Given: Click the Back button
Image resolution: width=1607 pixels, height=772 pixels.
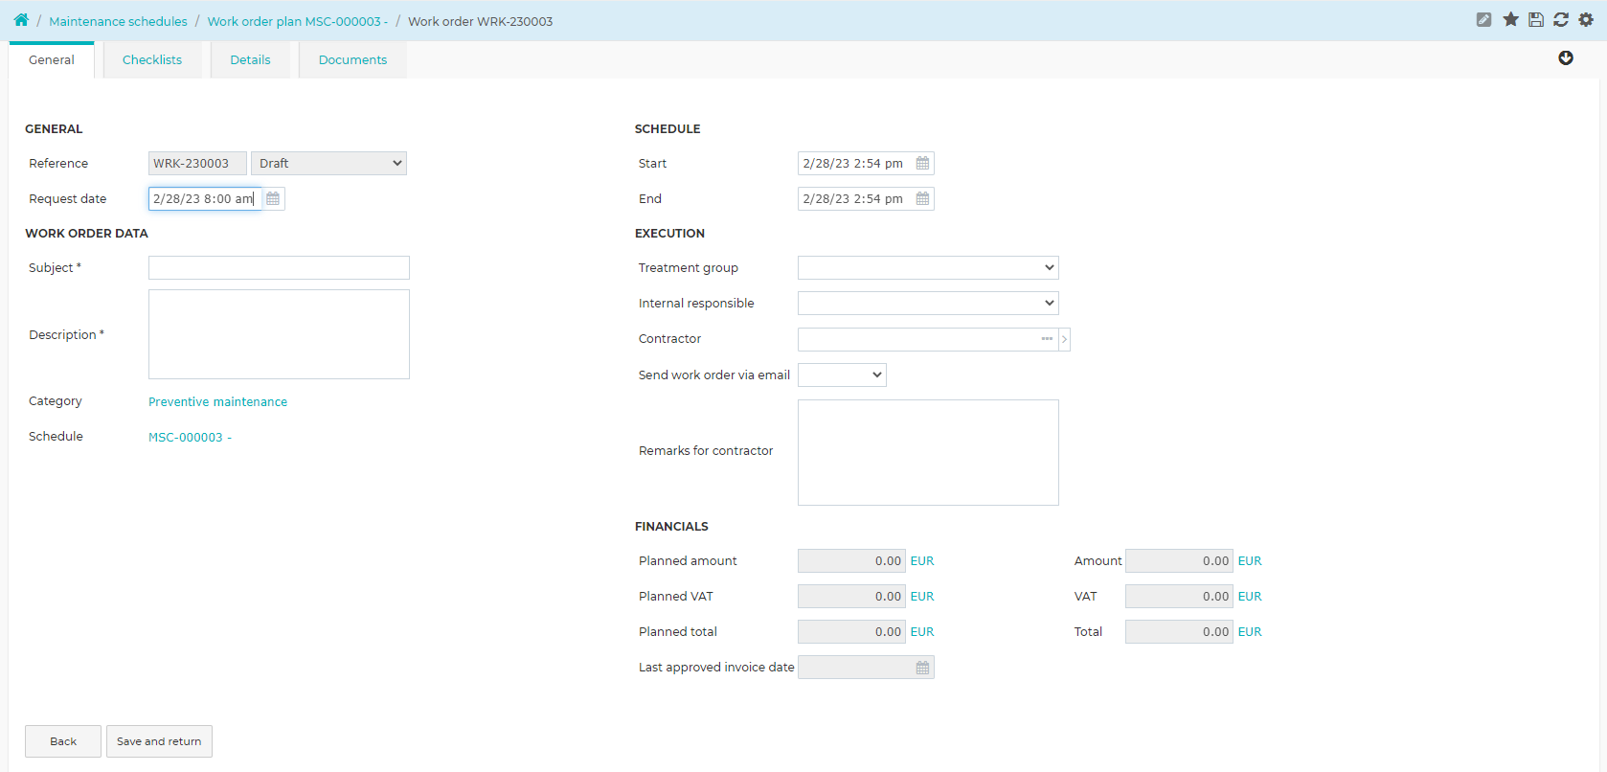Looking at the screenshot, I should click(x=63, y=741).
